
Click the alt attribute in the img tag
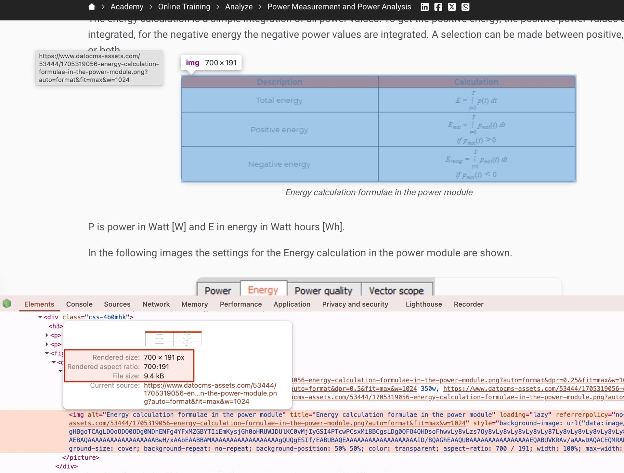point(187,415)
